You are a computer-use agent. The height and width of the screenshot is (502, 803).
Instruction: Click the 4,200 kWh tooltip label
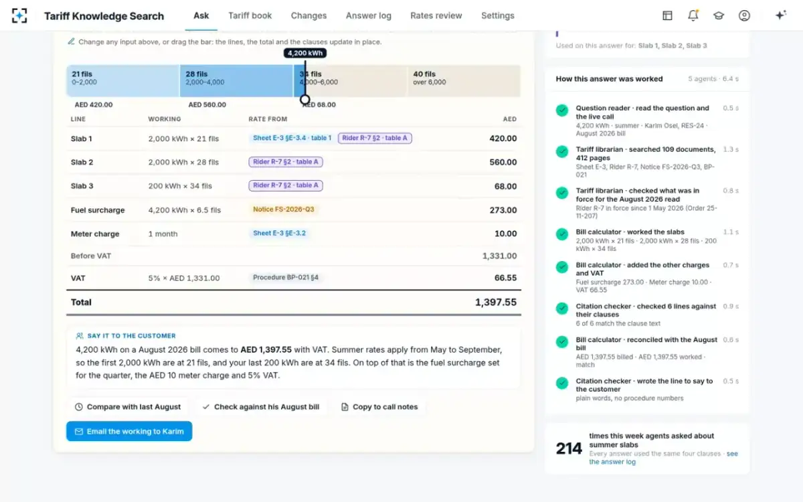pyautogui.click(x=304, y=53)
